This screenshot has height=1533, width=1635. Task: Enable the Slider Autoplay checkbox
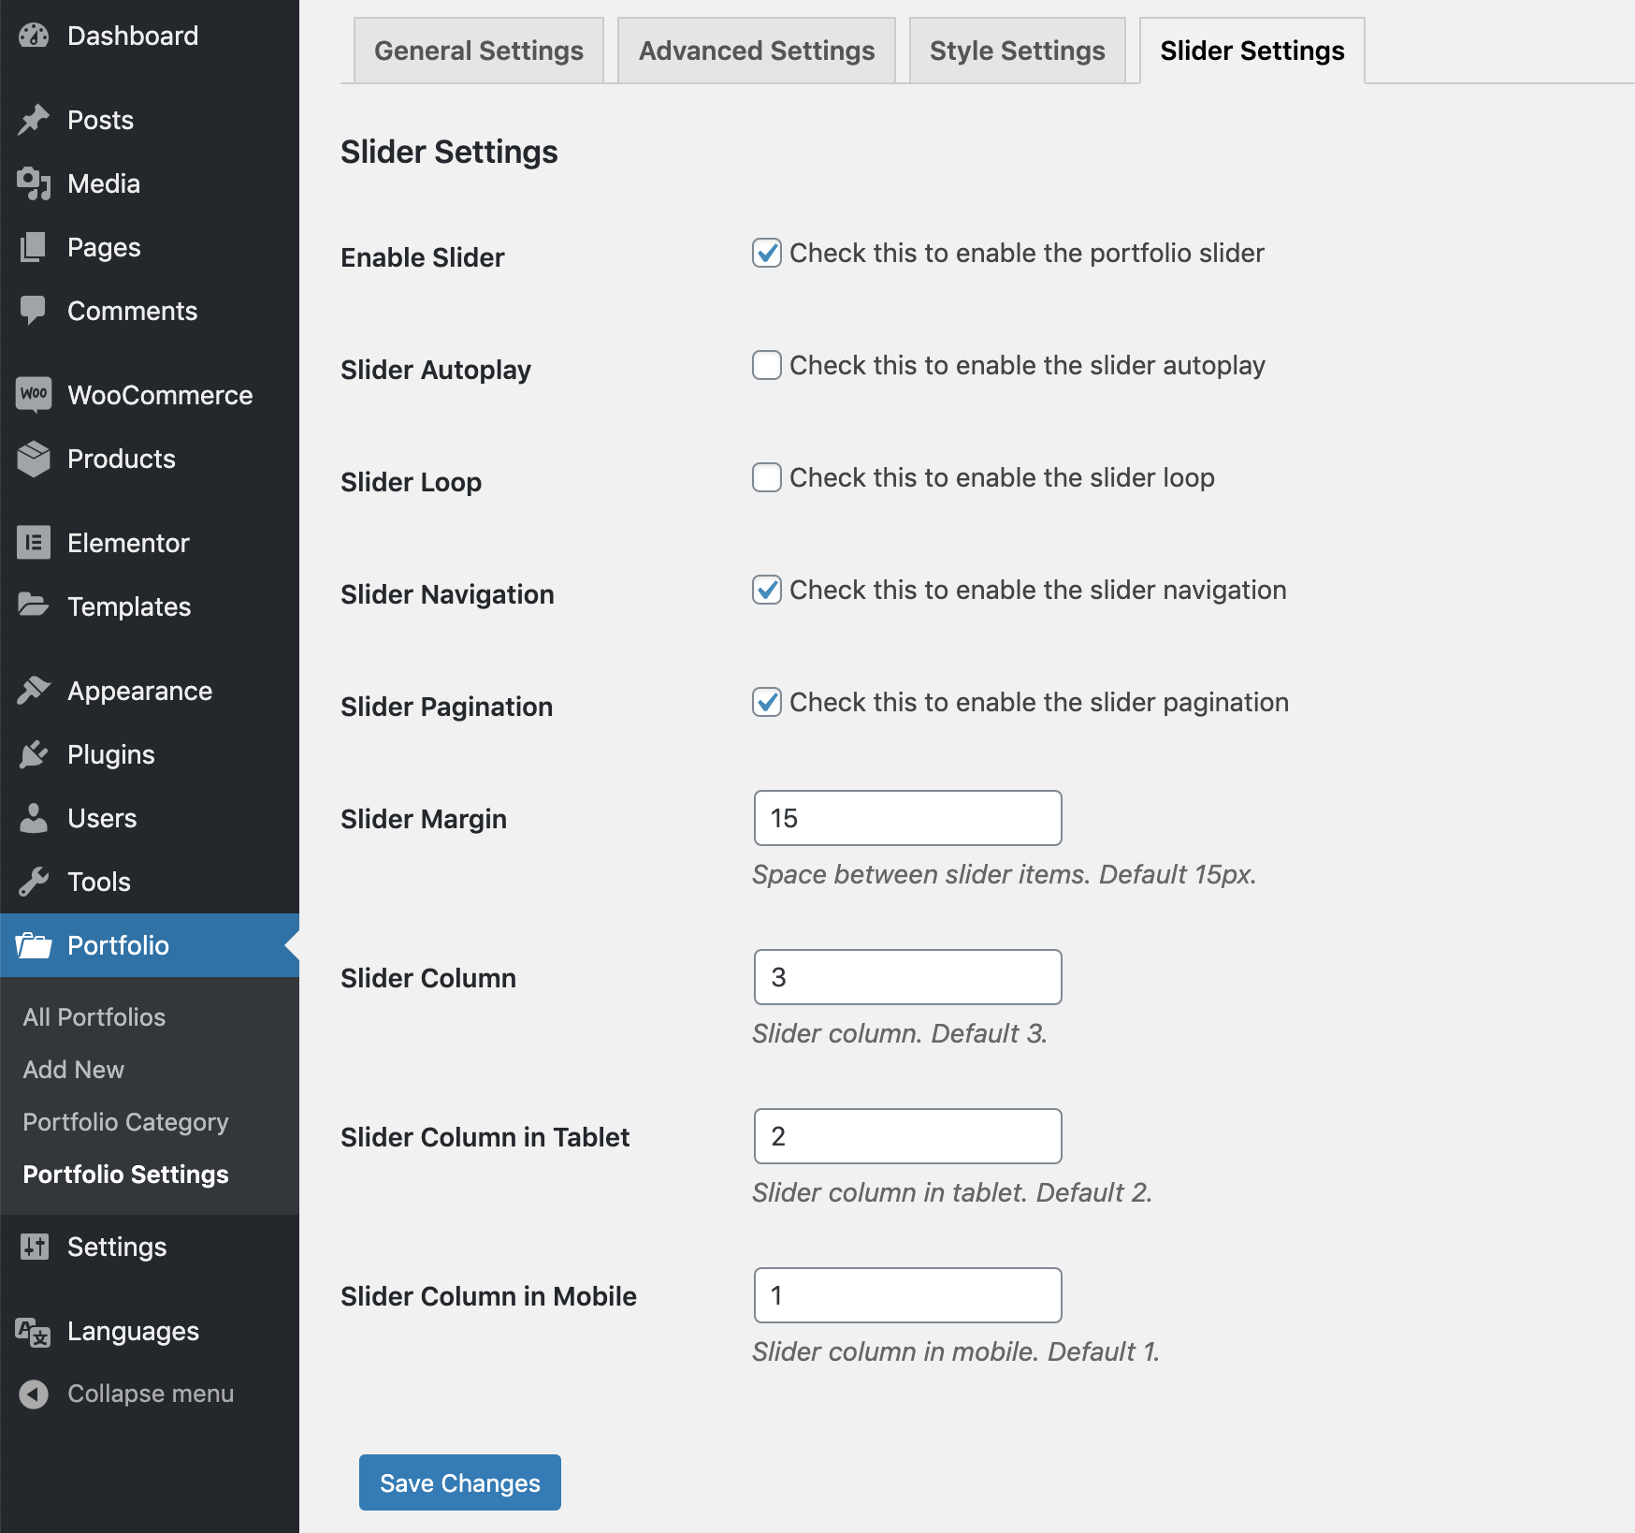pos(767,365)
